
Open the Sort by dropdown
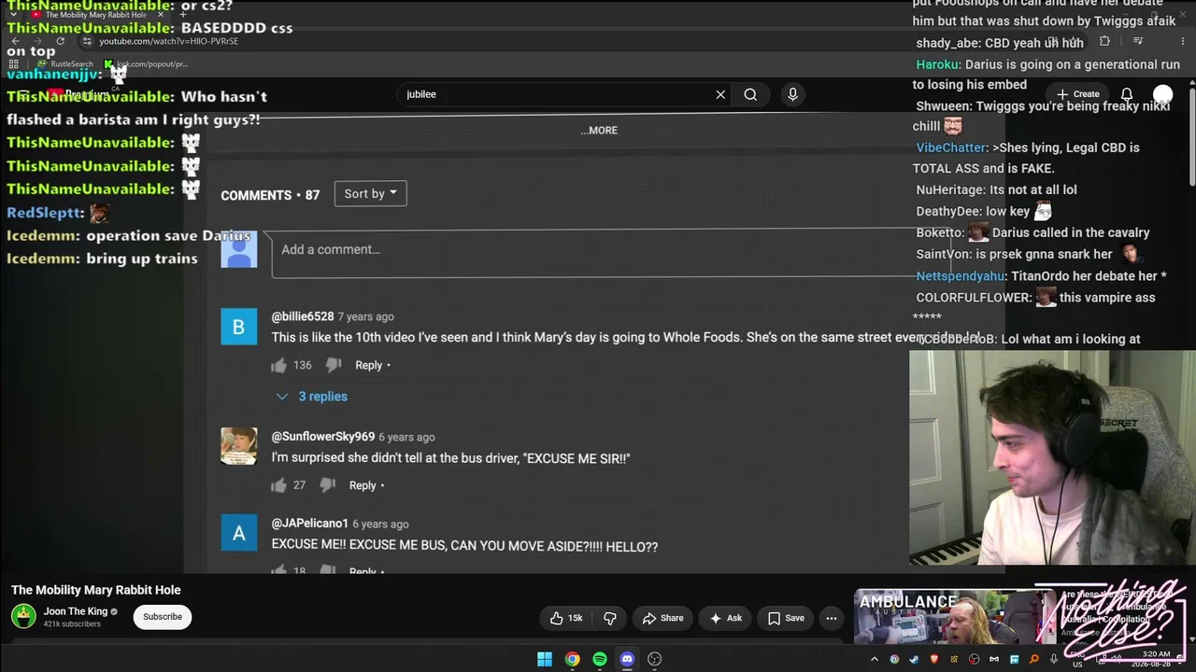[x=370, y=194]
